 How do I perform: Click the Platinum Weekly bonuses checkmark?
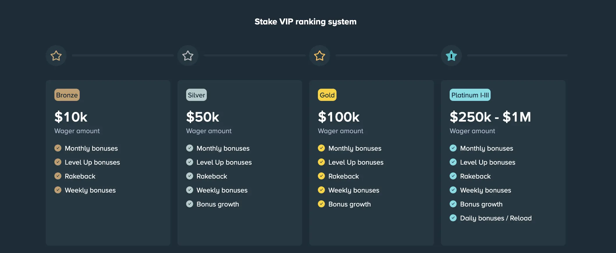(x=453, y=190)
